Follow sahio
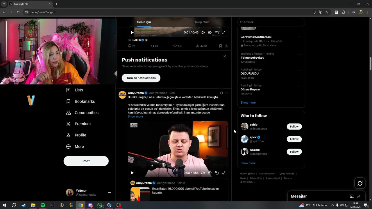The image size is (372, 209). point(294,127)
